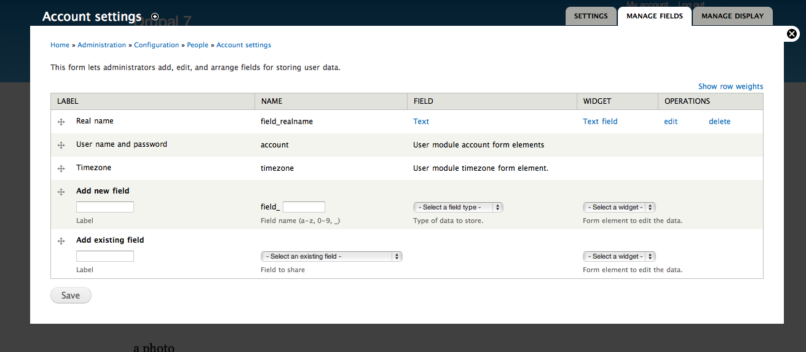The image size is (806, 352).
Task: Click the plus shortcut icon beside Account settings
Action: (155, 17)
